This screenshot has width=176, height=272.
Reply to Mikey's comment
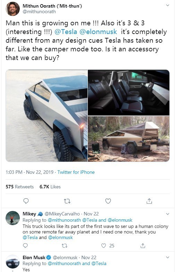coord(25,246)
